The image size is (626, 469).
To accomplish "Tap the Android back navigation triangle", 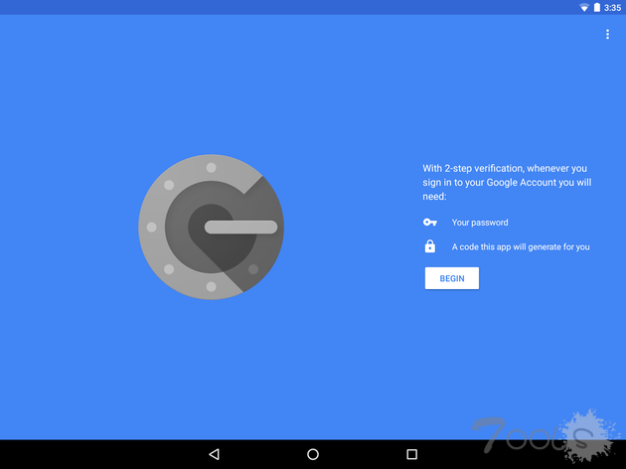I will (214, 454).
